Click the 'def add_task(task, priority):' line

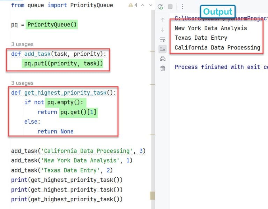pos(59,54)
